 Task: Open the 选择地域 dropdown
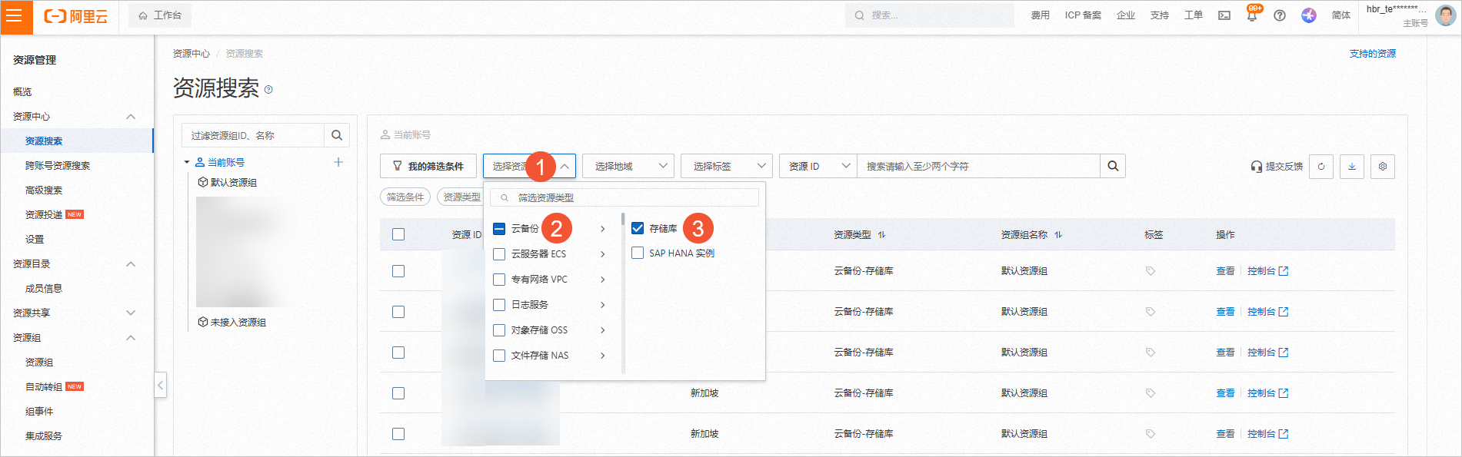point(628,166)
